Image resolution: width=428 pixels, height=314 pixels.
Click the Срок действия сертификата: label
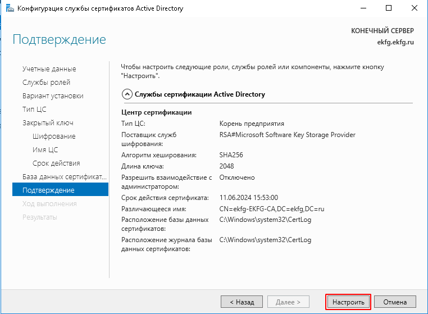tap(165, 198)
